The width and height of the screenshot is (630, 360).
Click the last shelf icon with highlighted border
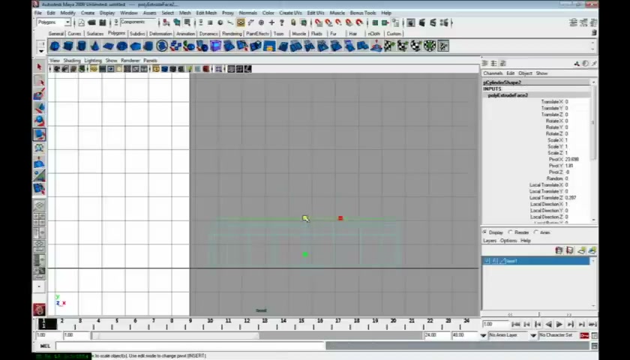tap(443, 46)
